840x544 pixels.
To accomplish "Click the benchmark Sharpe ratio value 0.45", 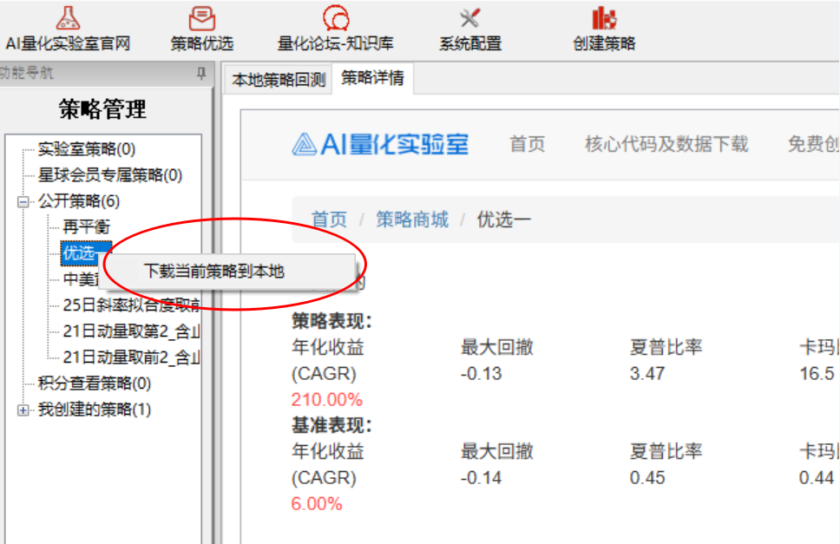I will click(647, 477).
